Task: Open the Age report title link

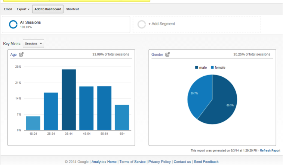Action: coord(13,55)
